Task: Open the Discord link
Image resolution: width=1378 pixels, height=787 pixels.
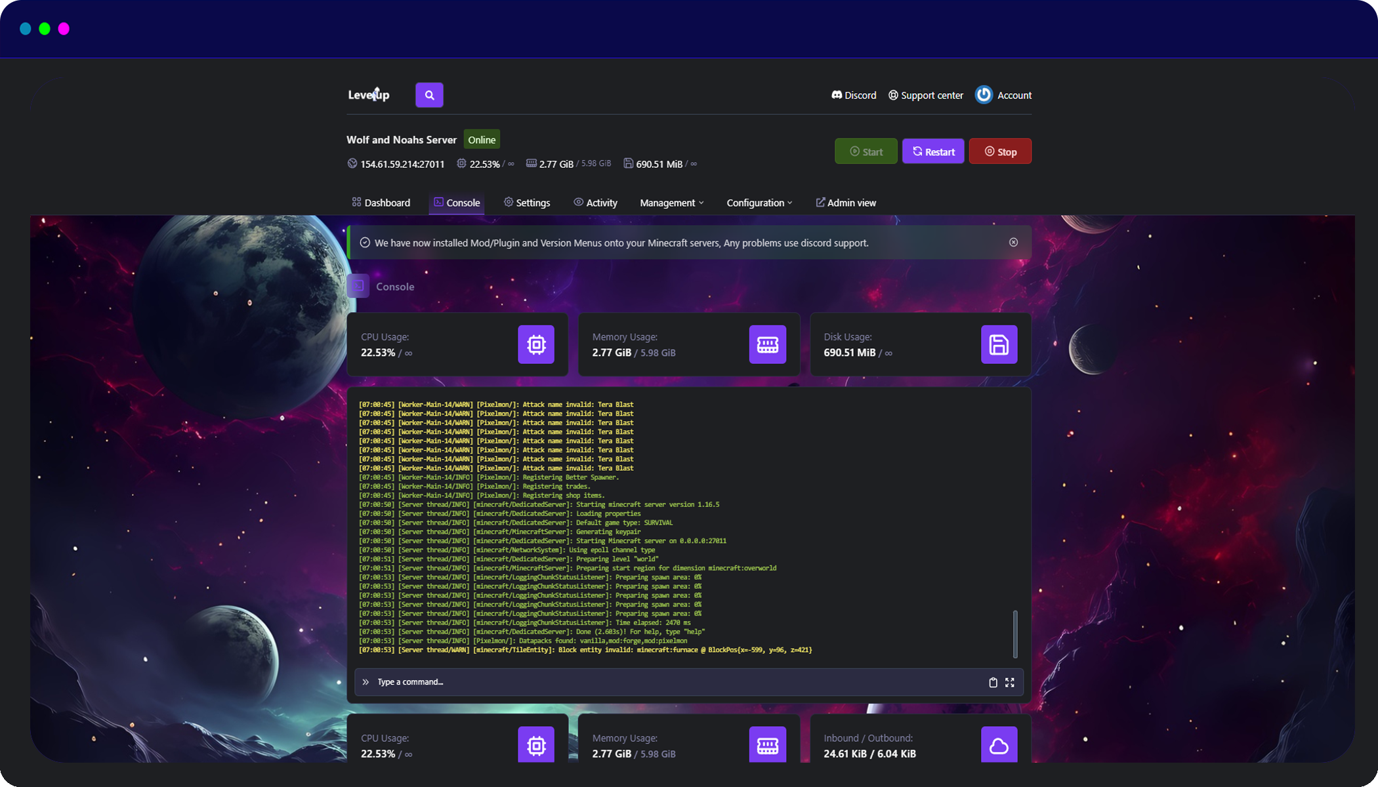Action: click(x=853, y=95)
